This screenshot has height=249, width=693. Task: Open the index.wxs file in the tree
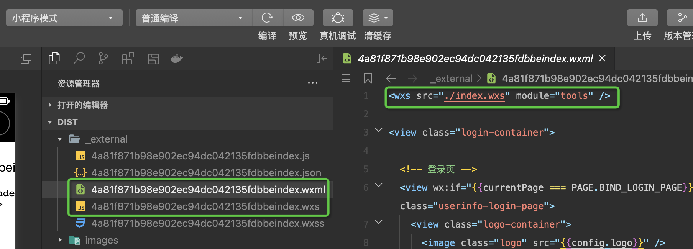click(197, 206)
